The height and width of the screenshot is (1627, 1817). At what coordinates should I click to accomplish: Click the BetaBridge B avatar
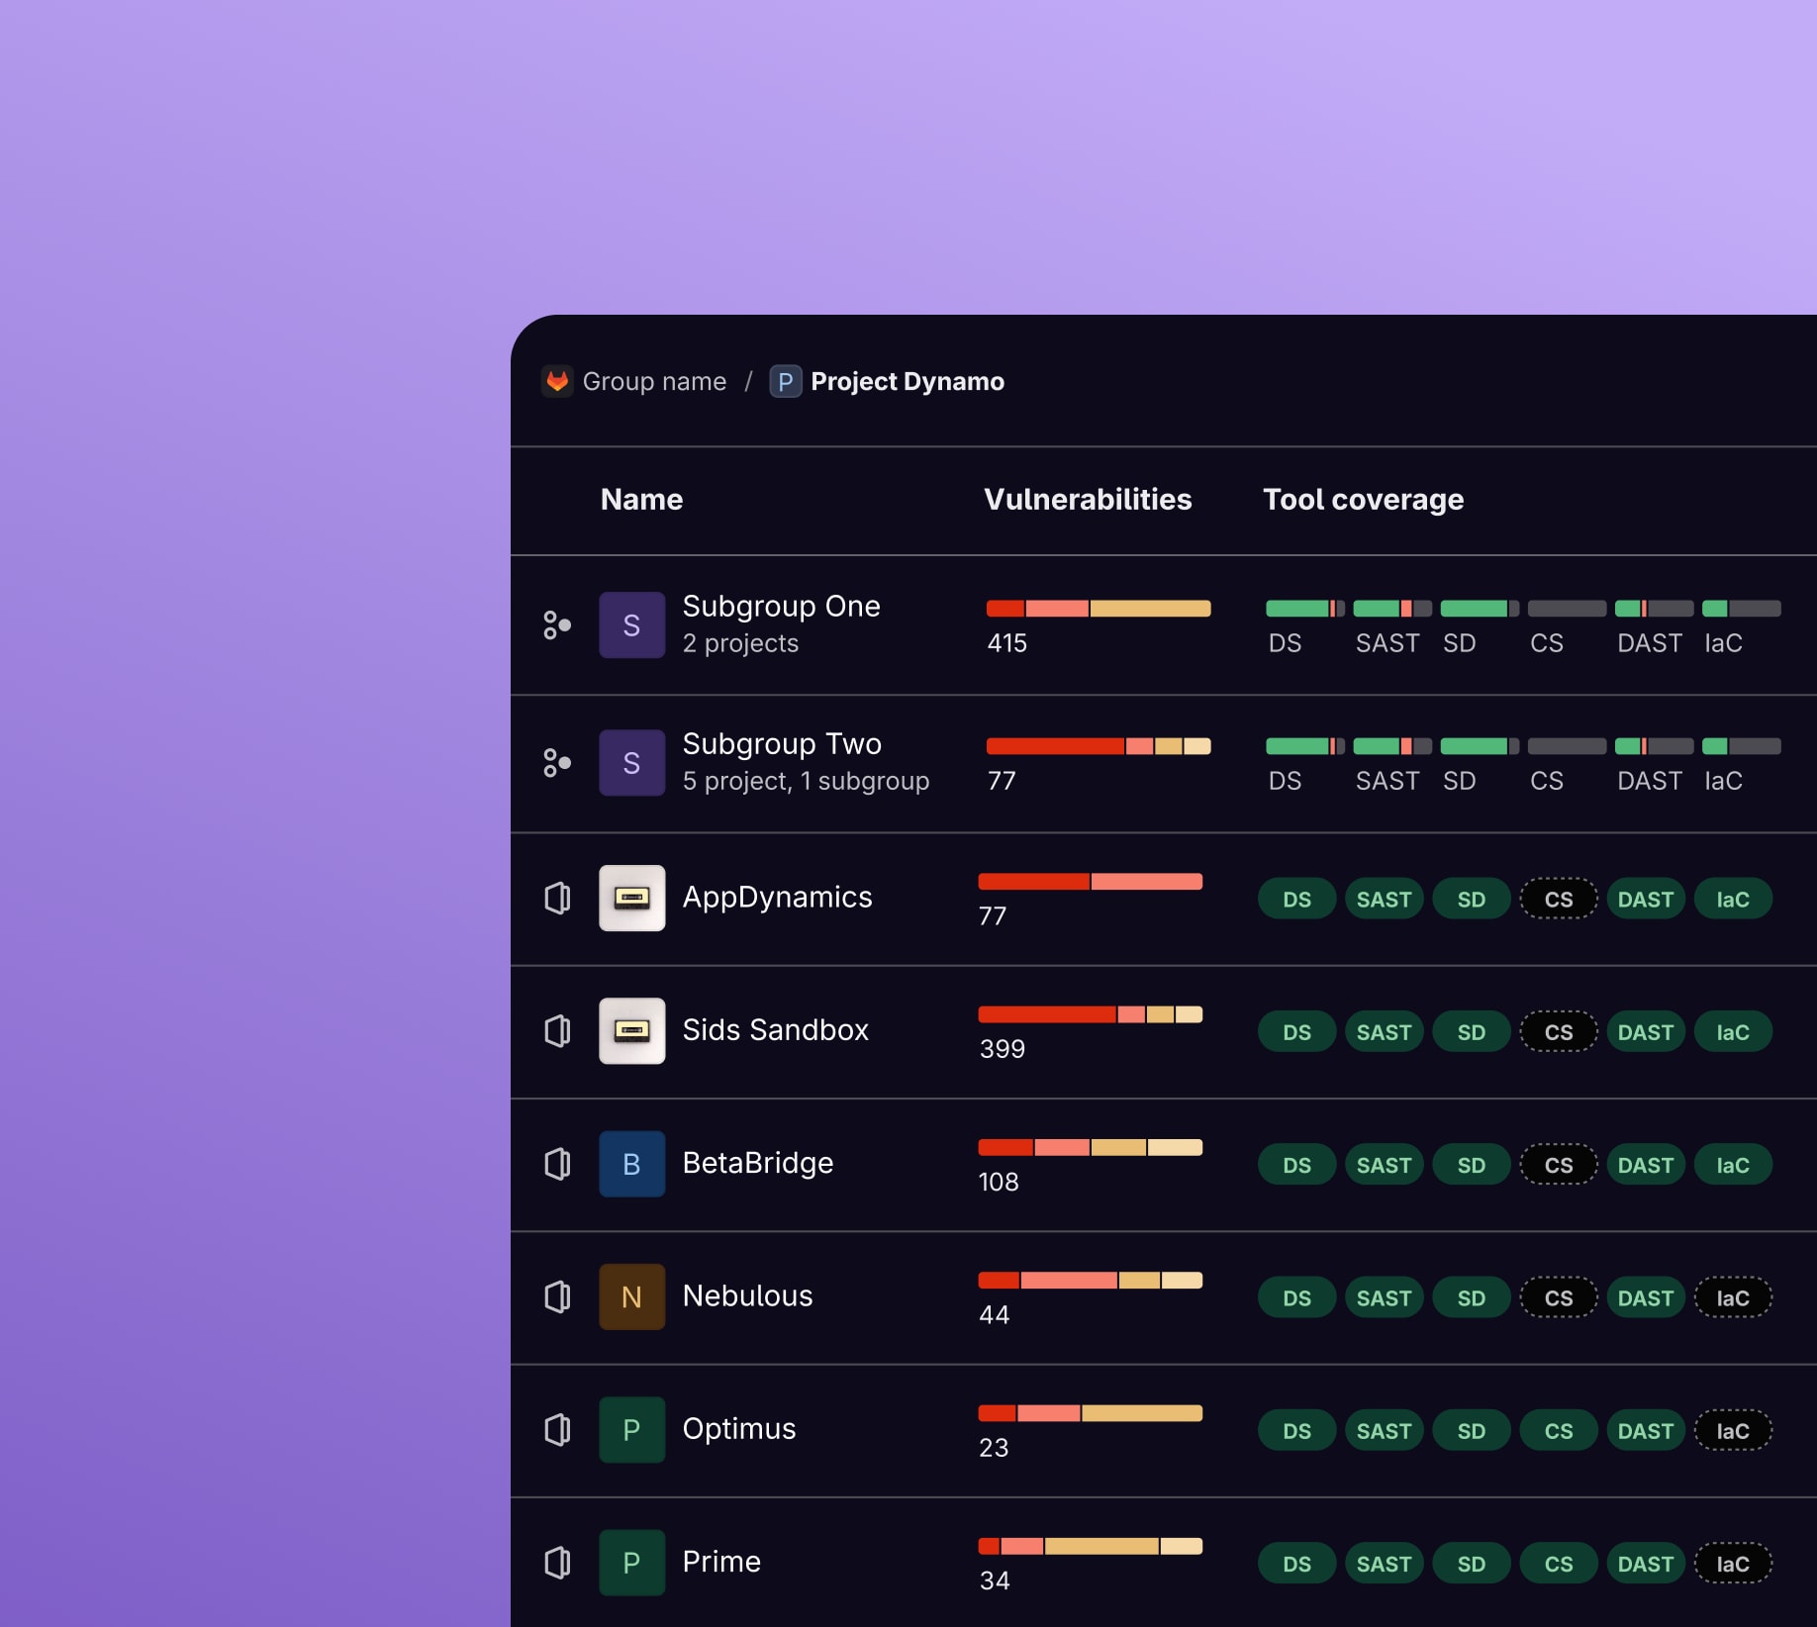tap(631, 1164)
